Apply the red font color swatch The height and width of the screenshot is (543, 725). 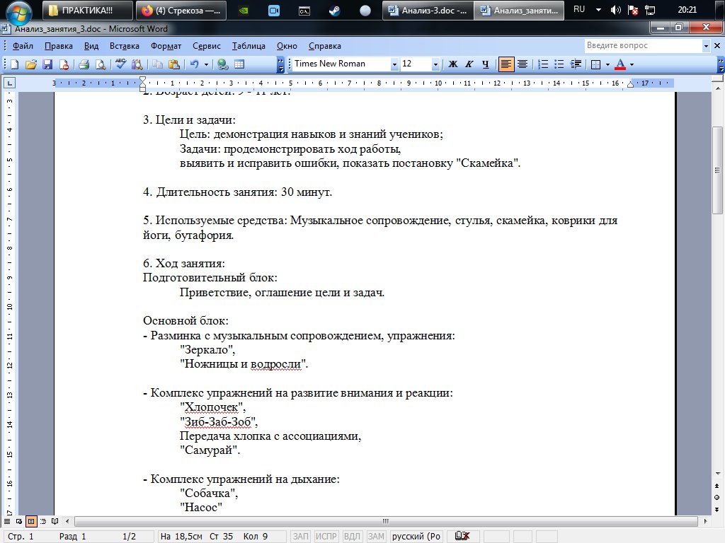[x=620, y=64]
